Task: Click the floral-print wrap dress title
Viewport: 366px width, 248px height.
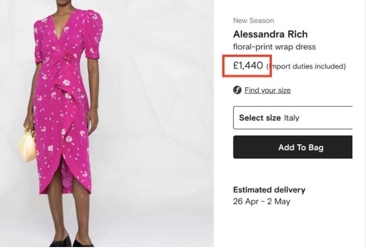Action: coord(274,47)
